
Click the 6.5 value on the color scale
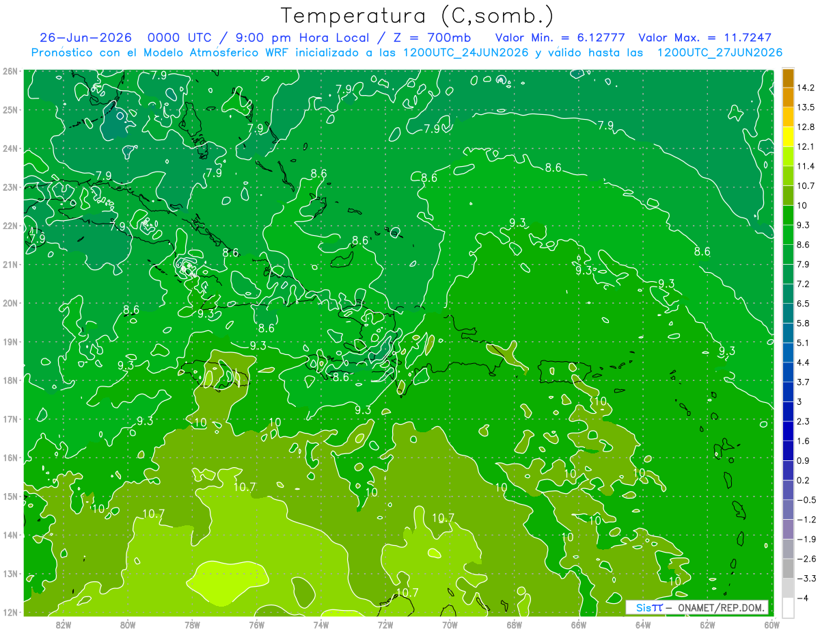tap(804, 303)
